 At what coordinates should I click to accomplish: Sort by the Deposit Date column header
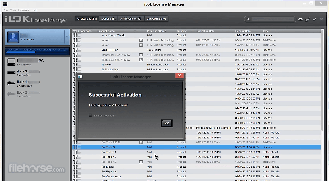[x=243, y=31]
